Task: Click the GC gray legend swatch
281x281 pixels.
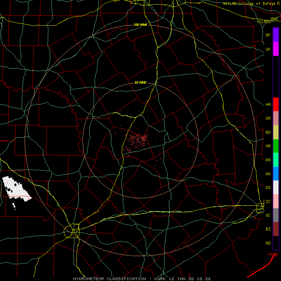Action: coord(276,215)
